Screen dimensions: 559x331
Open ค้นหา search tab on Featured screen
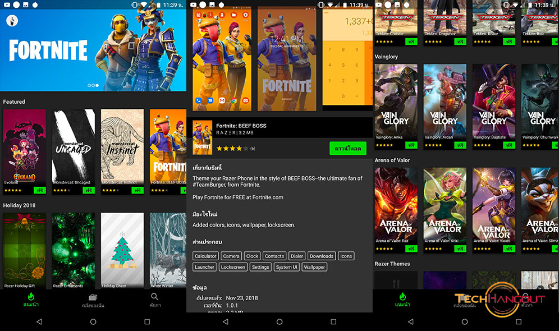click(155, 300)
